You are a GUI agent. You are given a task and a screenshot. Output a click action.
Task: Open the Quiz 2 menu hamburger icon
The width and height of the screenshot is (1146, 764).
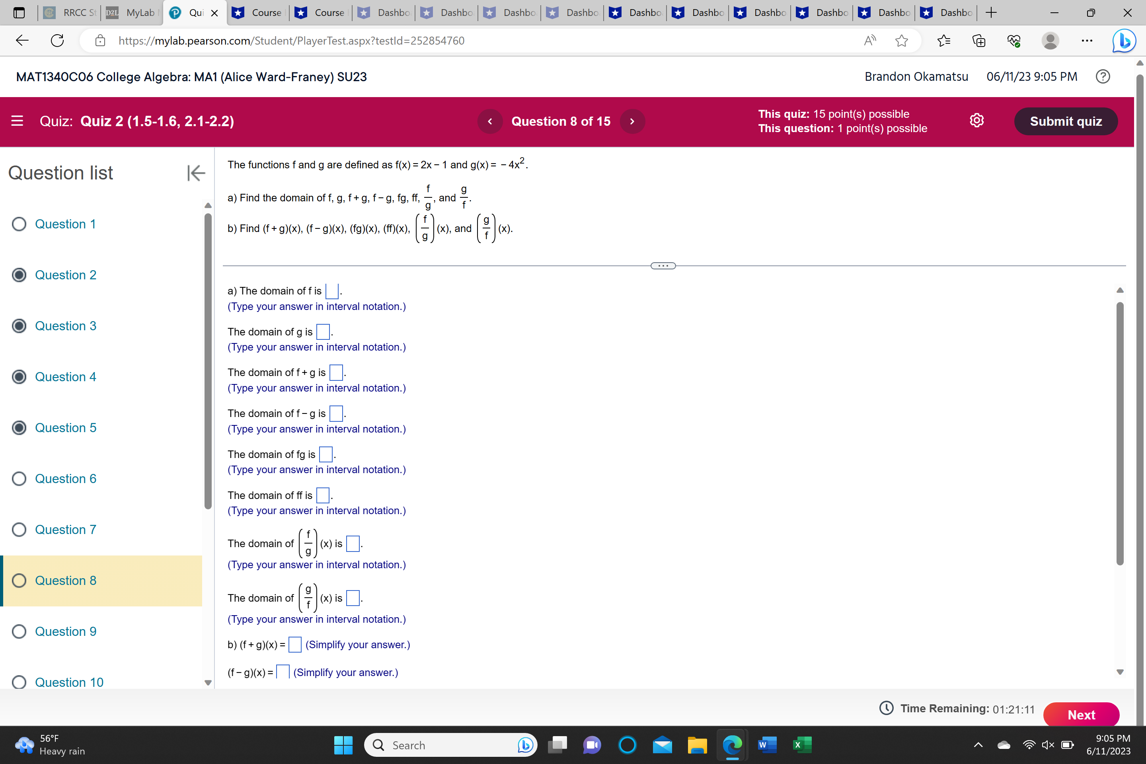pyautogui.click(x=16, y=121)
